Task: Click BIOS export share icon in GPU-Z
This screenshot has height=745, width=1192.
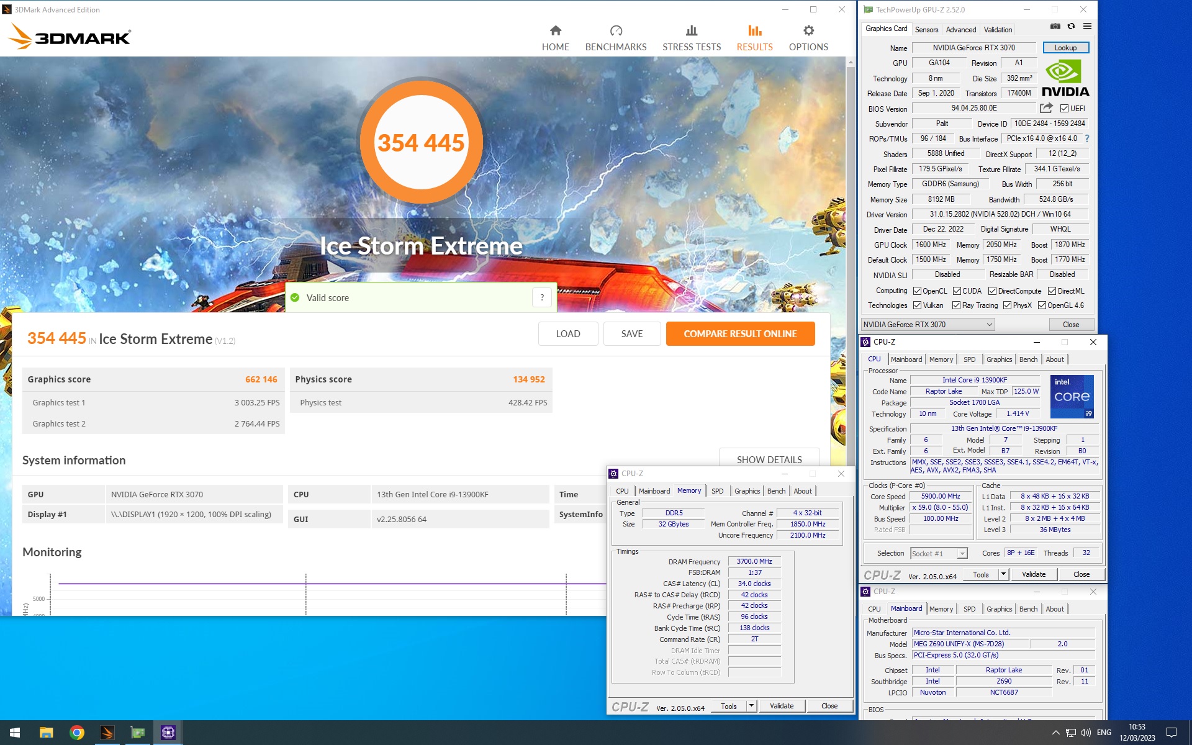Action: 1046,108
